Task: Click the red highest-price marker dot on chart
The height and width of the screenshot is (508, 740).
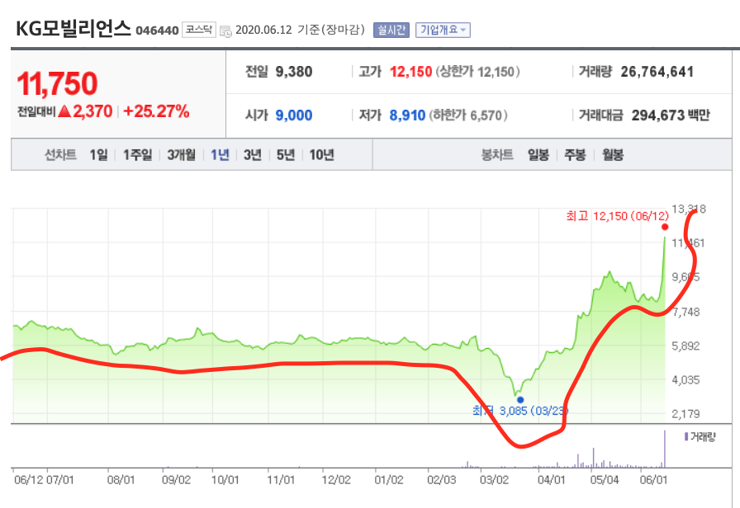Action: [x=665, y=227]
